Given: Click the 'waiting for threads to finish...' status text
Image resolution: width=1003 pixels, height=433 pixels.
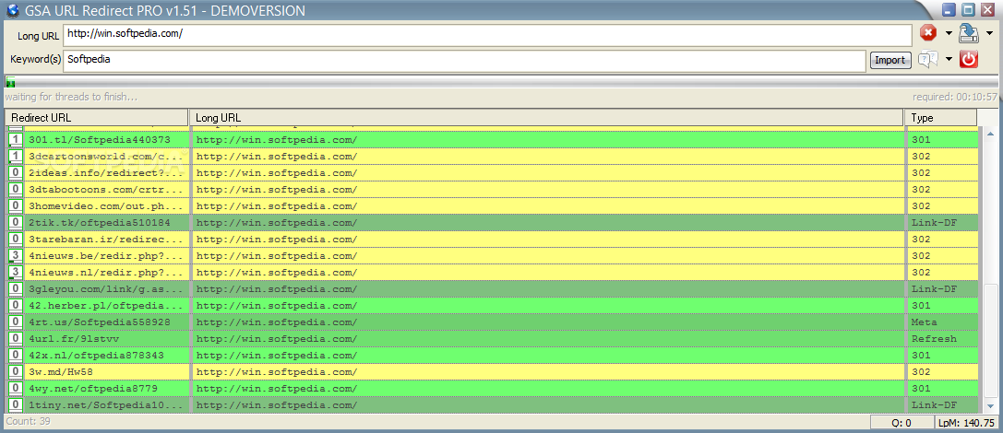Looking at the screenshot, I should (x=71, y=97).
